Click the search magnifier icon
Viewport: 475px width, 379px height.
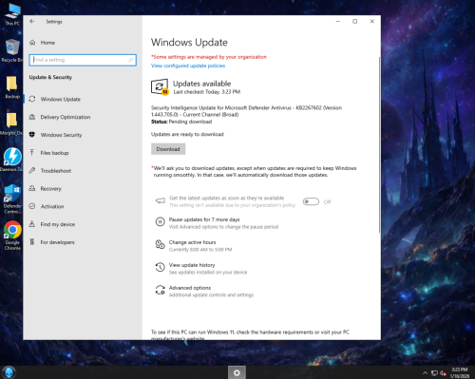[131, 60]
